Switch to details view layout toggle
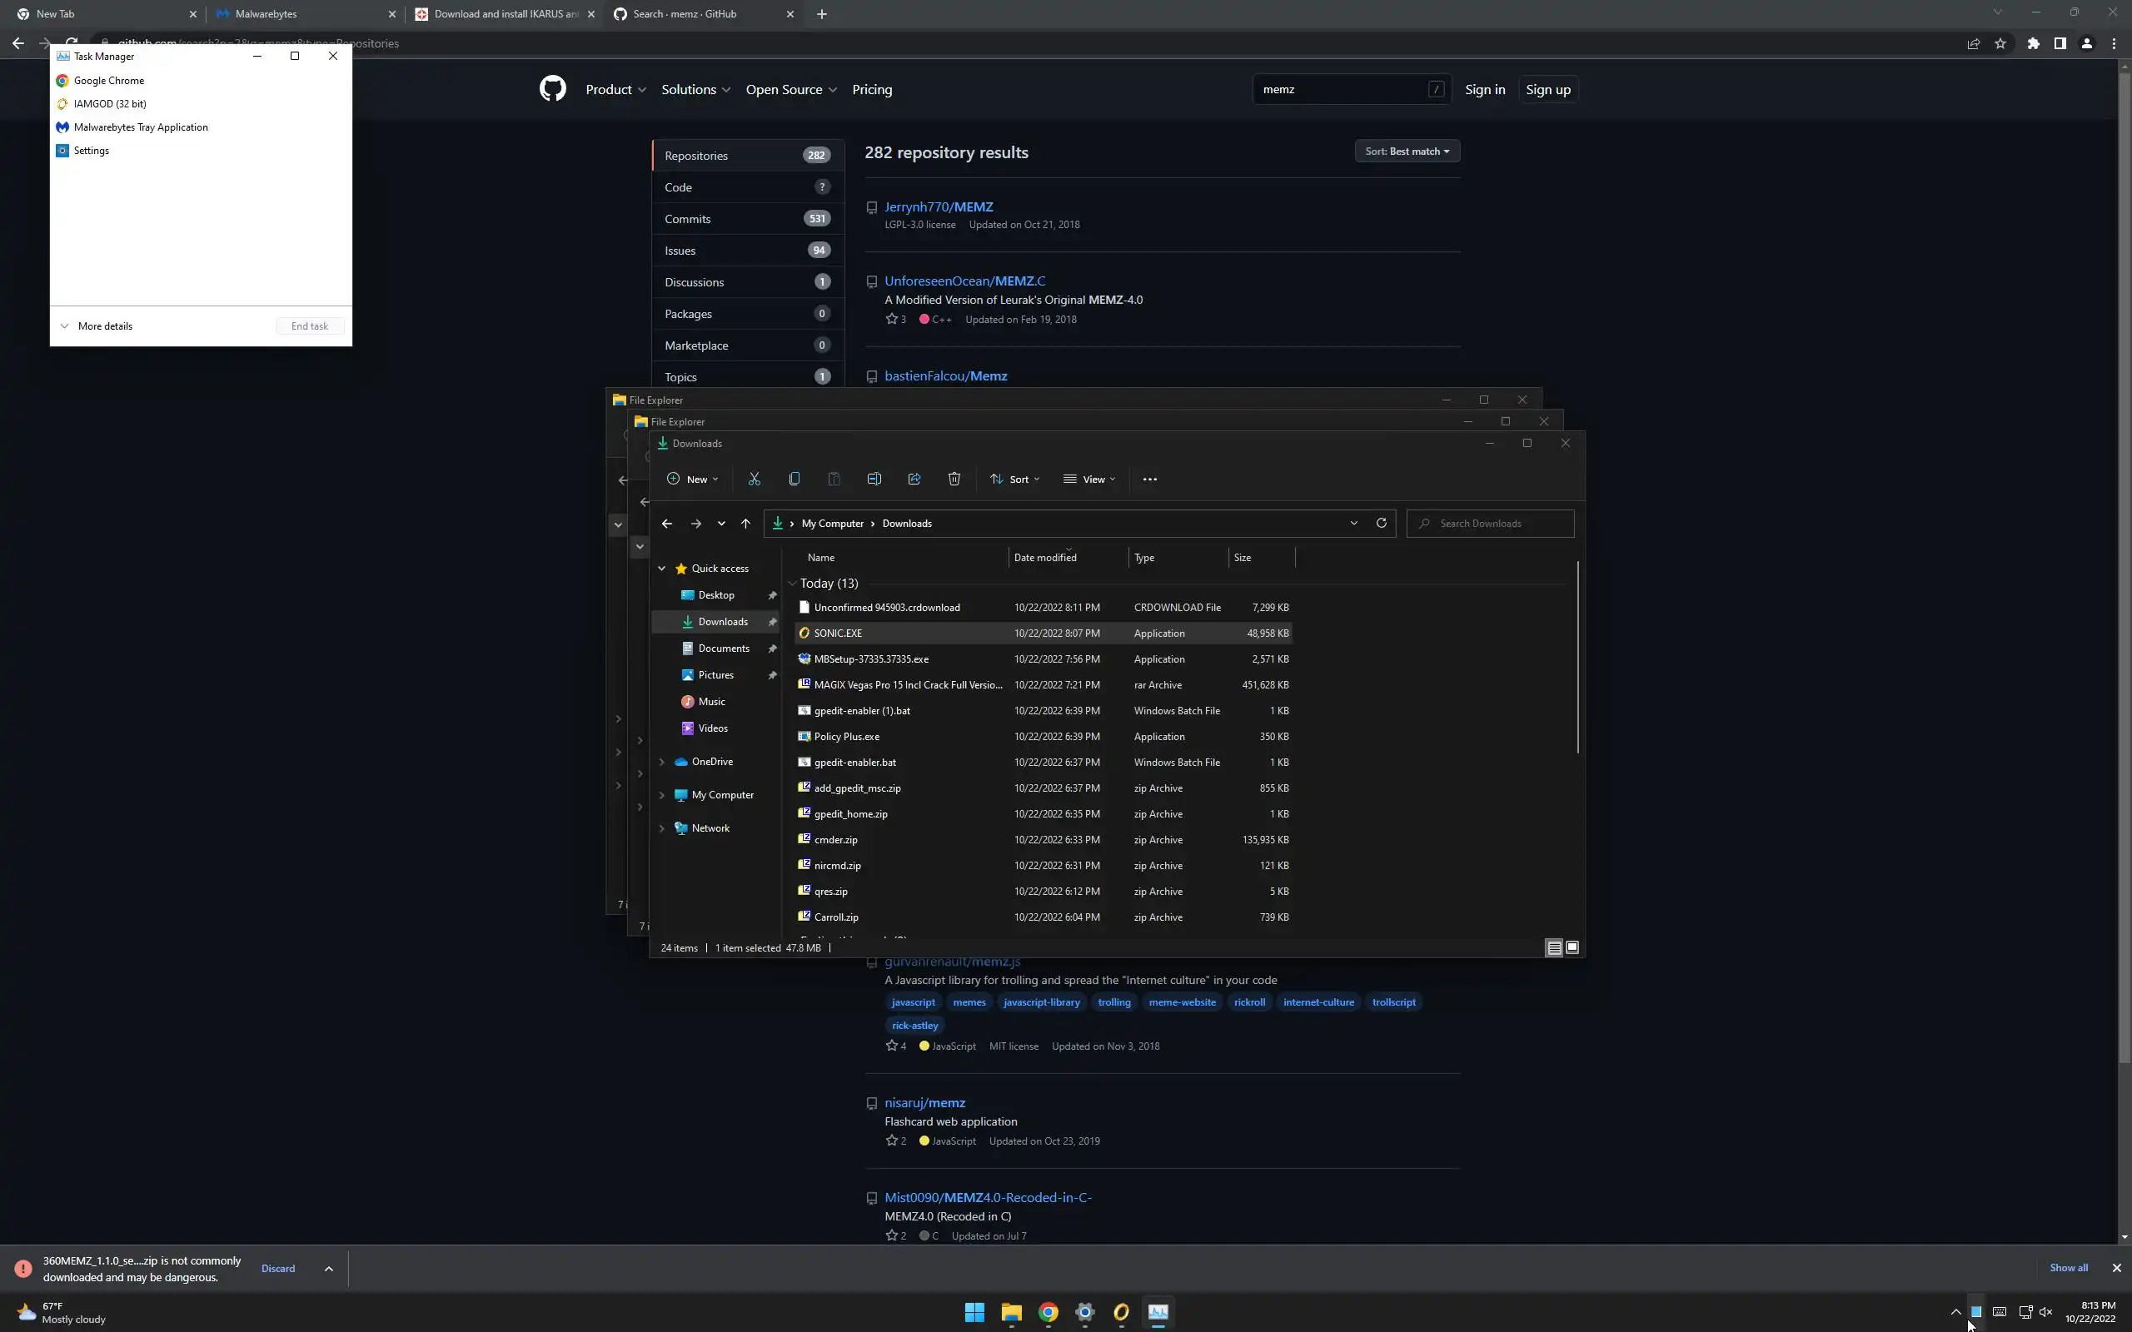The width and height of the screenshot is (2132, 1332). (x=1554, y=948)
